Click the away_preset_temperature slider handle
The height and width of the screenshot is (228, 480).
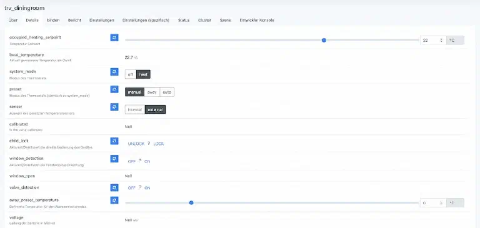[x=191, y=202]
